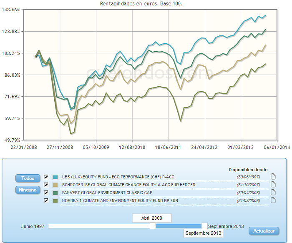Image resolution: width=292 pixels, height=243 pixels.
Task: Click the 'Junio 1997' slider minimum label
Action: (x=33, y=226)
